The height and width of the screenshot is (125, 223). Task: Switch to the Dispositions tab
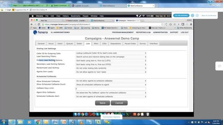115,44
